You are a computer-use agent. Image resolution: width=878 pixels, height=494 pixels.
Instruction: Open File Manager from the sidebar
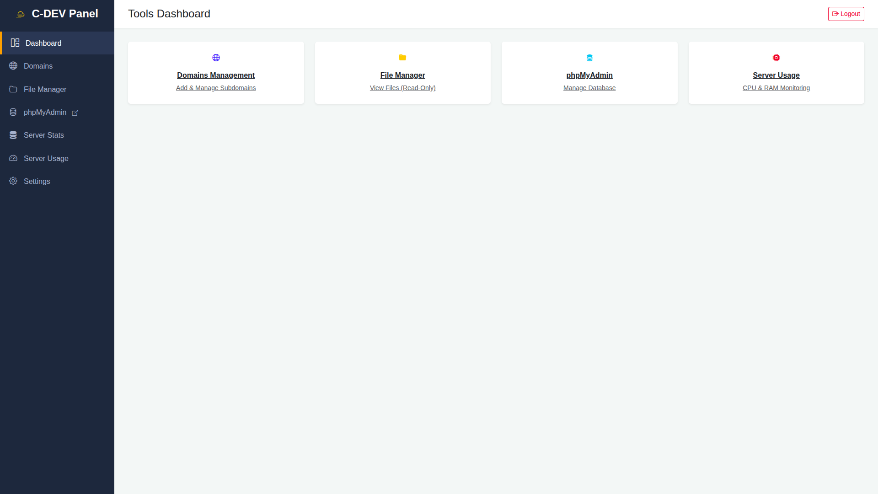click(57, 89)
